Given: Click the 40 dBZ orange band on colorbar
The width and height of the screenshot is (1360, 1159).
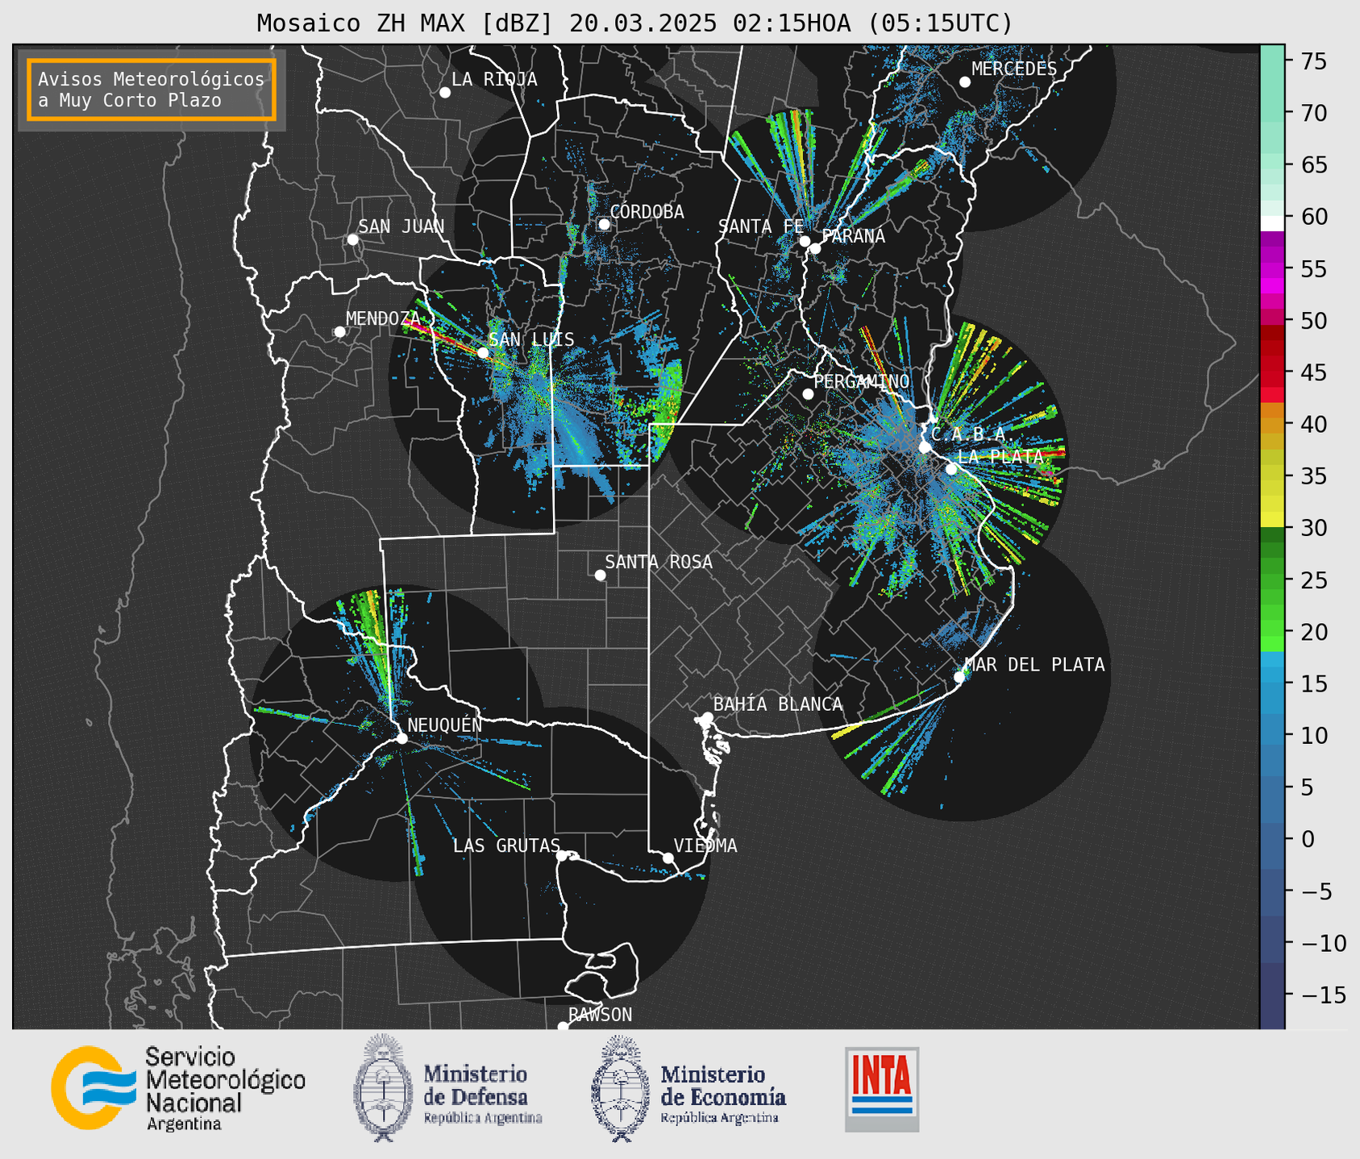Looking at the screenshot, I should [1272, 424].
